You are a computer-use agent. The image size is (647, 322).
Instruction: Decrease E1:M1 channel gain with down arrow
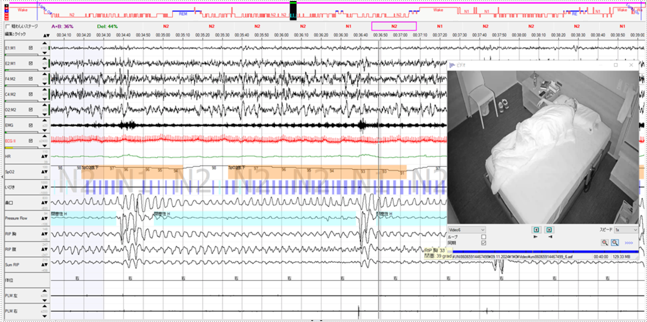click(x=45, y=52)
